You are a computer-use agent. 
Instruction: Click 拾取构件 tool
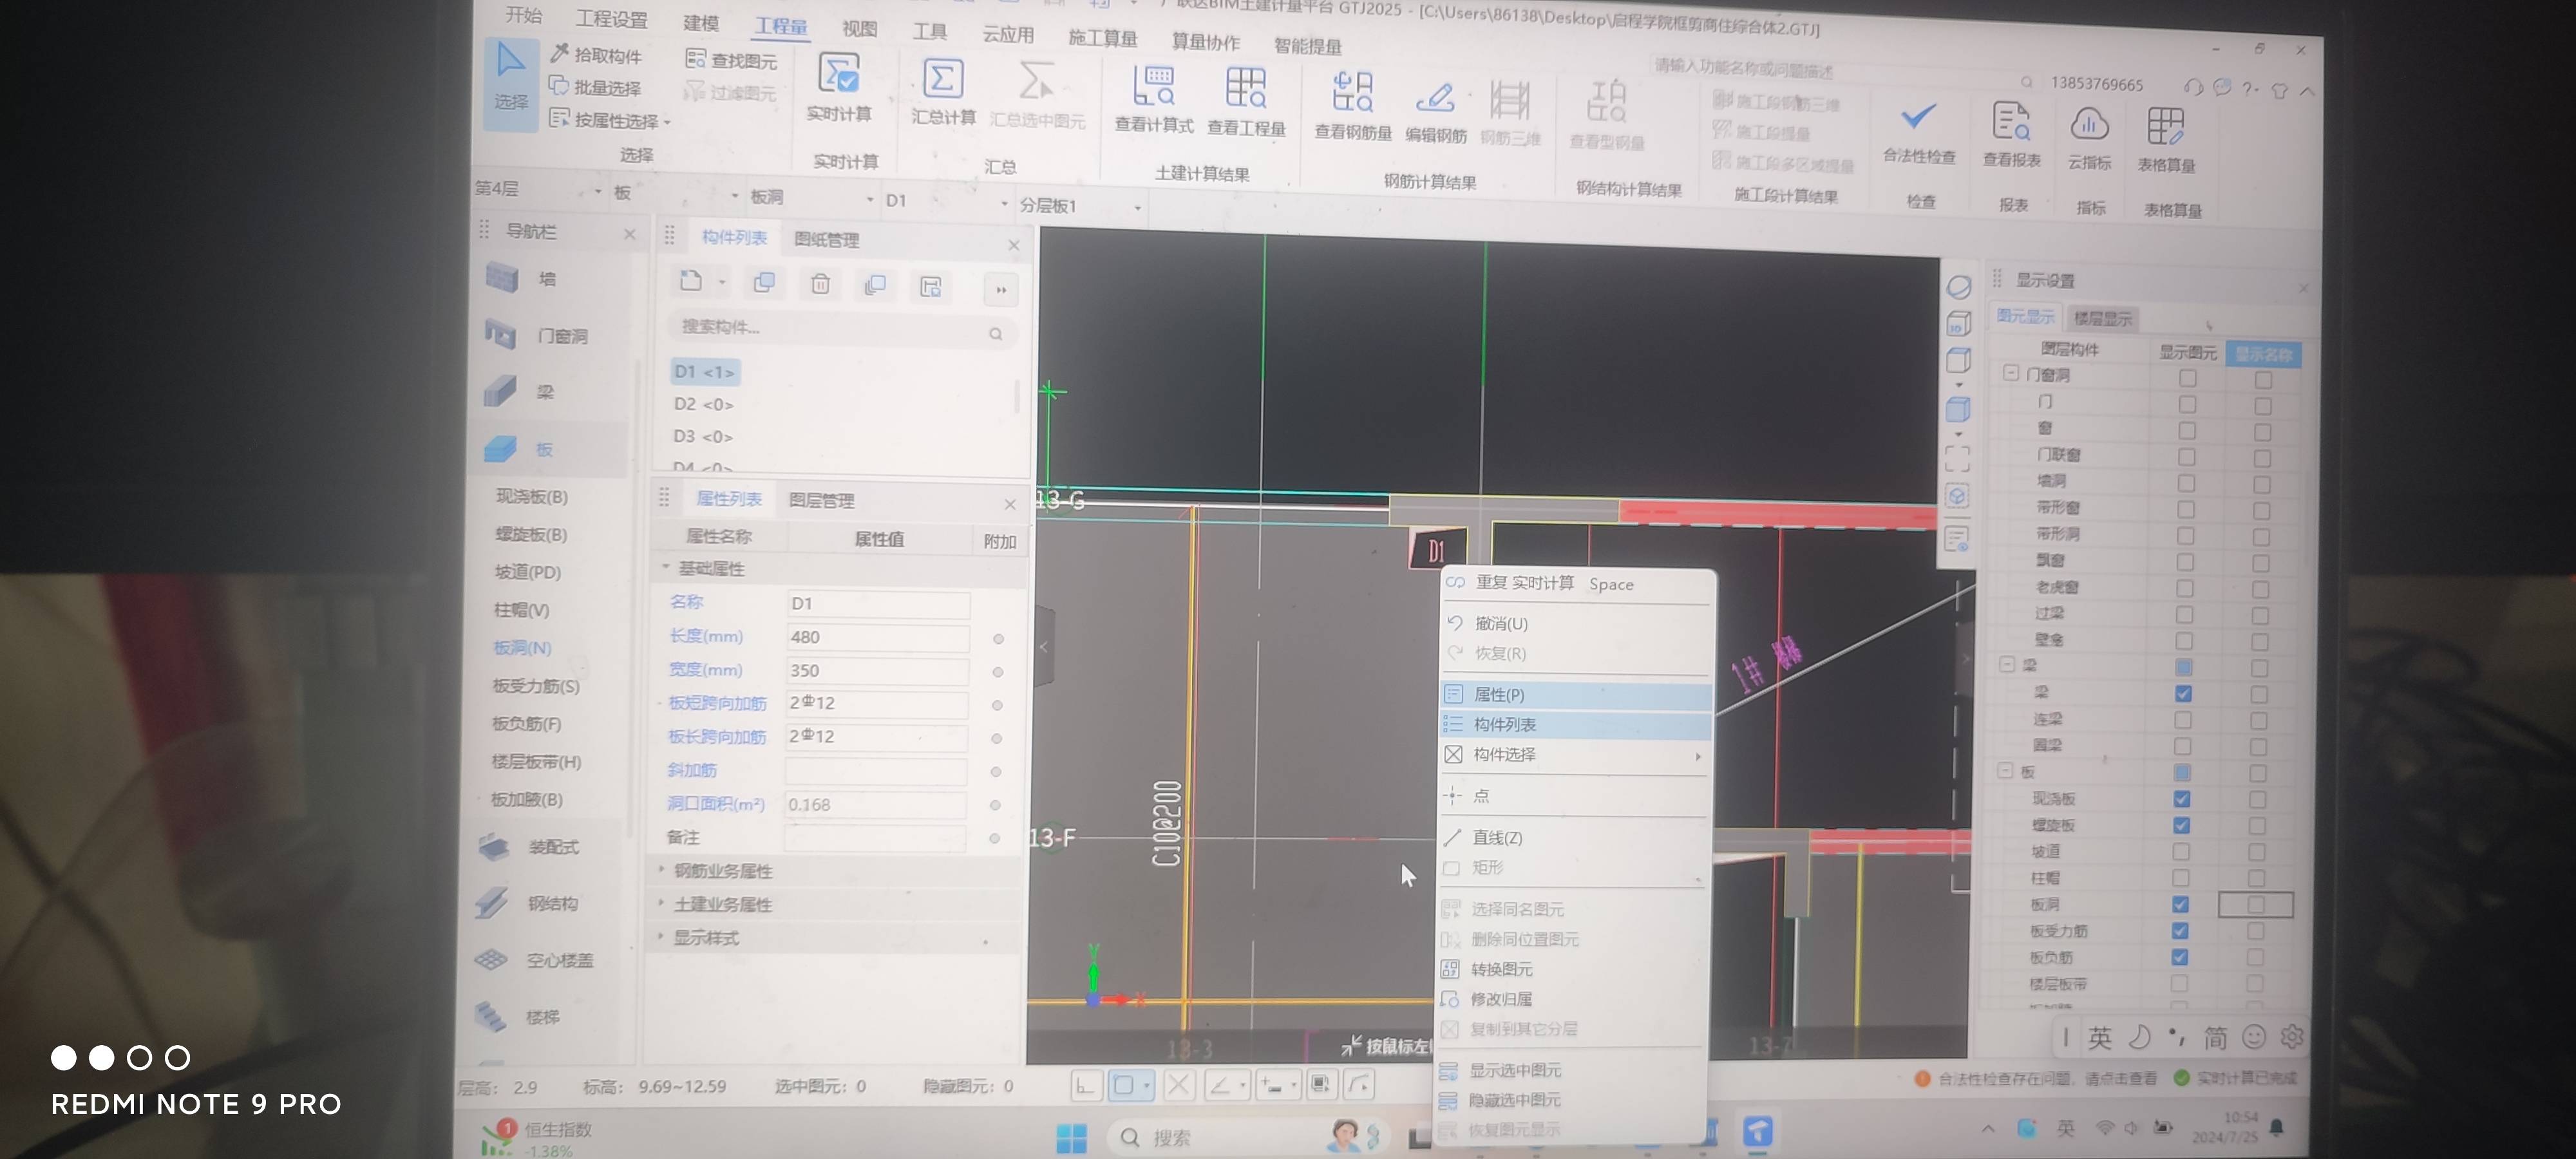click(597, 55)
